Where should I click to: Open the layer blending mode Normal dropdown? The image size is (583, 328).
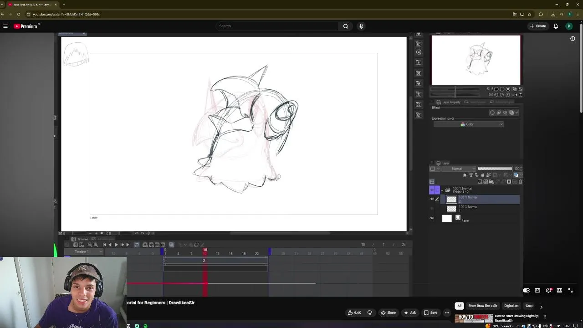coord(459,169)
